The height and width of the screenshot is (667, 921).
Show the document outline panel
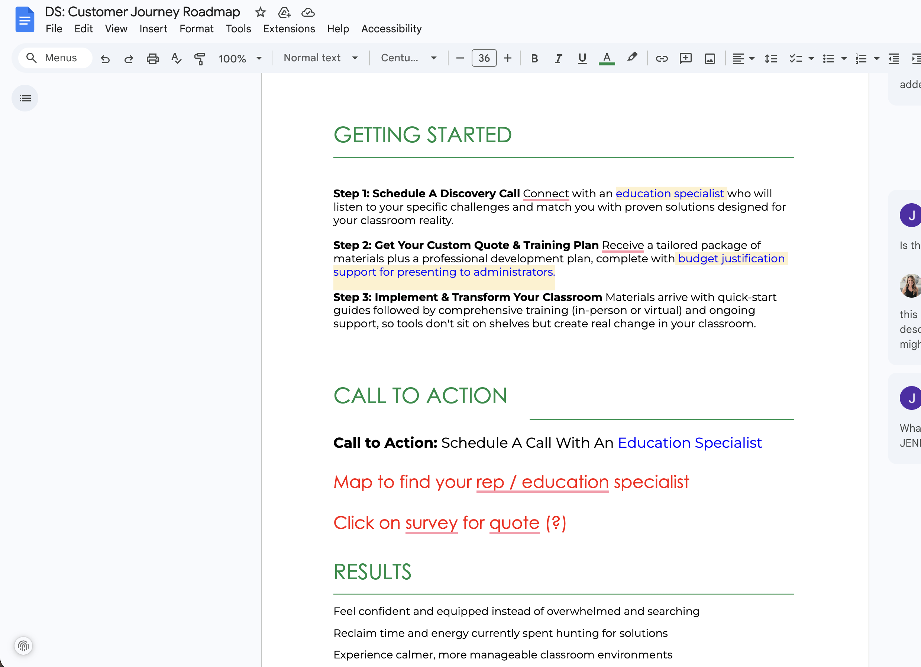click(25, 98)
